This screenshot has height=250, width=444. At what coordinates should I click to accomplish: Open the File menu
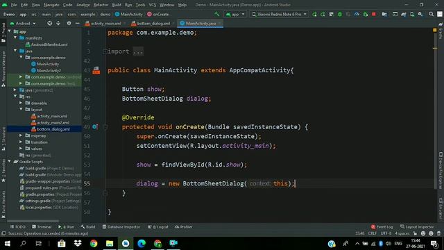coord(14,5)
